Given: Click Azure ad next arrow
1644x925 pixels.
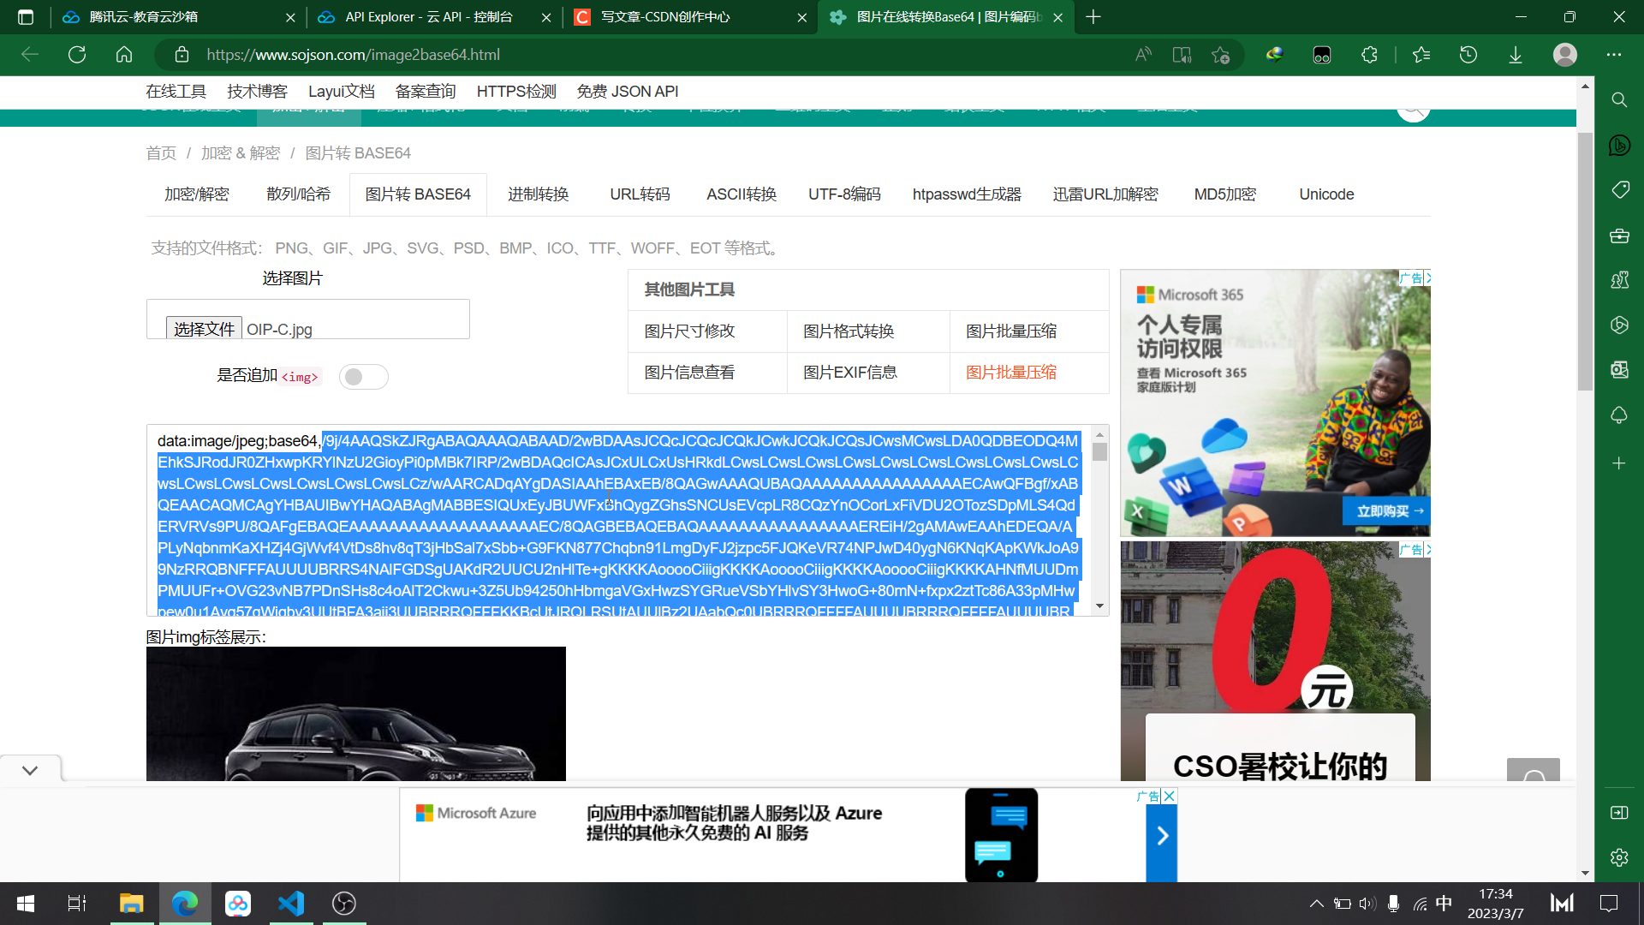Looking at the screenshot, I should click(1162, 836).
